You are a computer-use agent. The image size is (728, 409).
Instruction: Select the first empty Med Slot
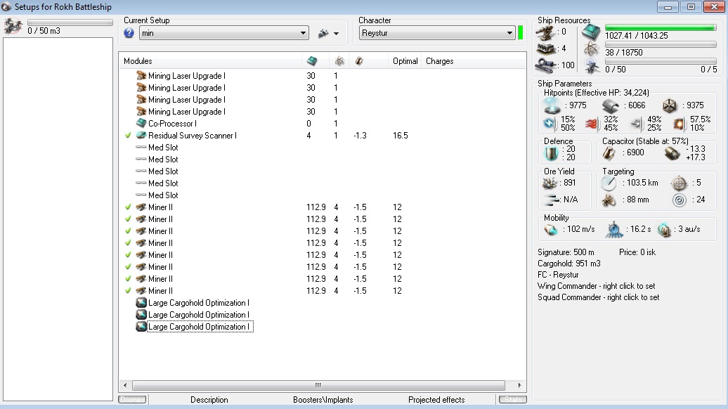tap(323, 147)
